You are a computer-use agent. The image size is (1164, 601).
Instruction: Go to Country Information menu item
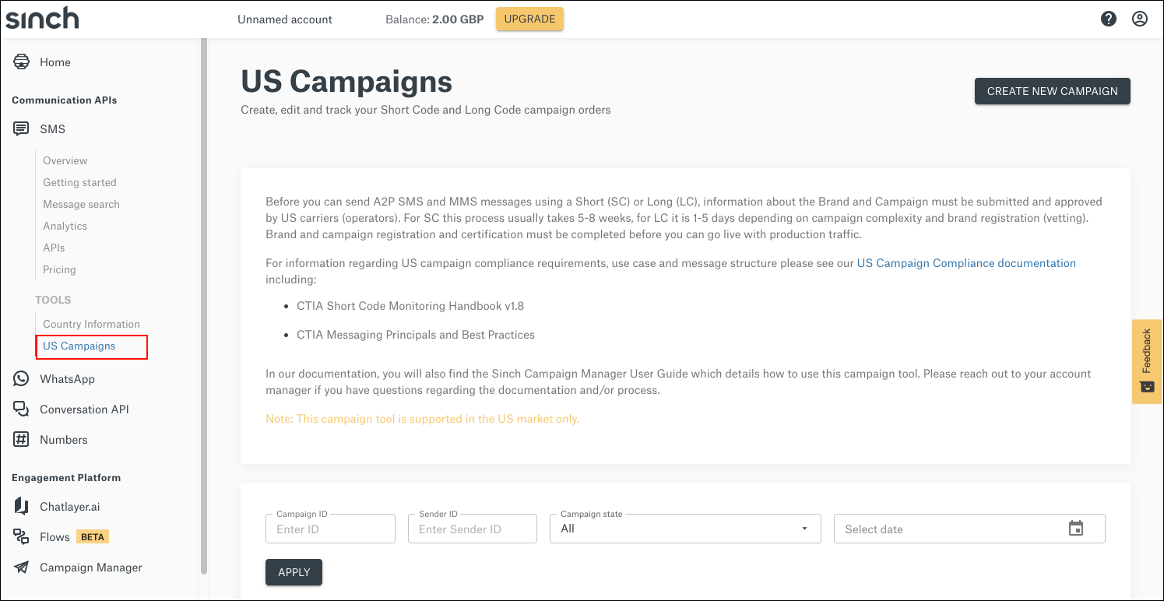coord(91,325)
